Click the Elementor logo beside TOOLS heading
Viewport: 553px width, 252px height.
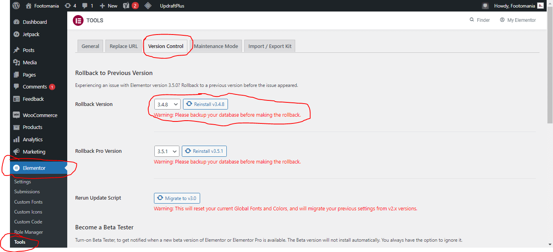point(78,20)
